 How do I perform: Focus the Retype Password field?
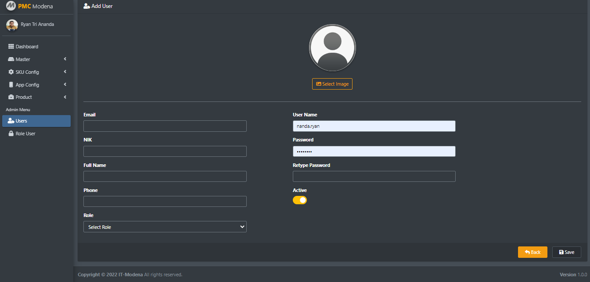tap(374, 177)
